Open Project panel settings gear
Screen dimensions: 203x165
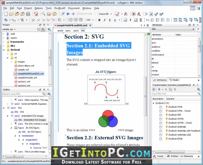tap(49, 29)
